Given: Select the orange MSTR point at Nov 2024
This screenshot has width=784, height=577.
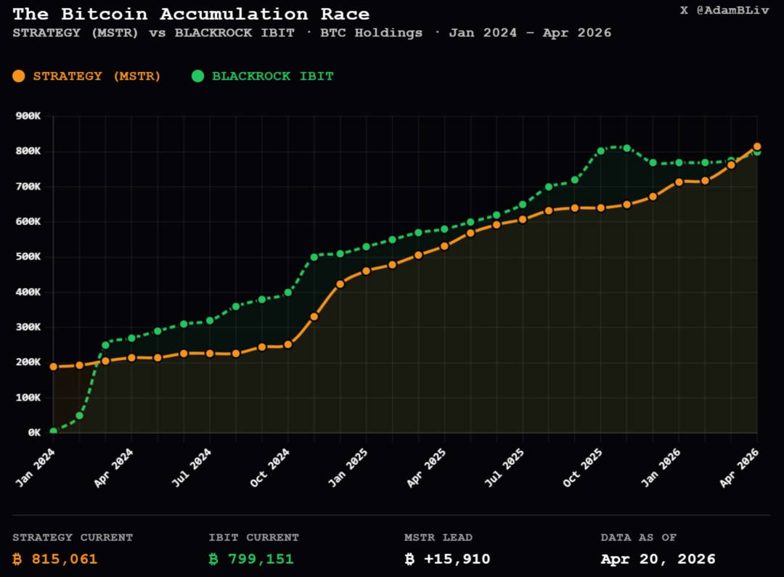Looking at the screenshot, I should click(x=314, y=316).
